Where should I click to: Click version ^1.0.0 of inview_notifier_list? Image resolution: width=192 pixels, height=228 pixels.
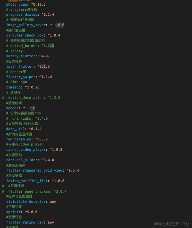click(58, 181)
